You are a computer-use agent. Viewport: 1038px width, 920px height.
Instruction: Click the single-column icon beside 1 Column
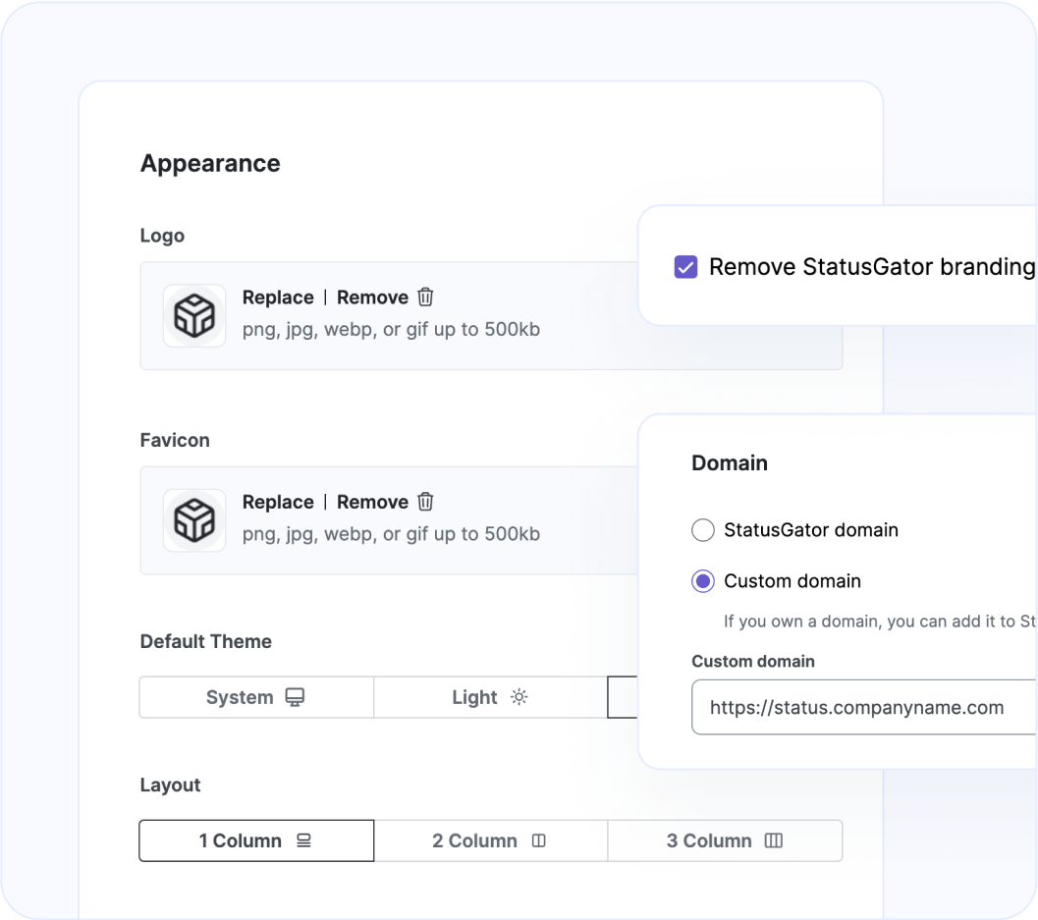click(x=302, y=839)
